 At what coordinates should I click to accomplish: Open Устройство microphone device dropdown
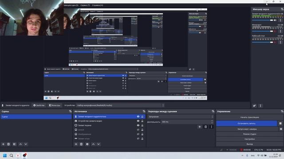120,105
